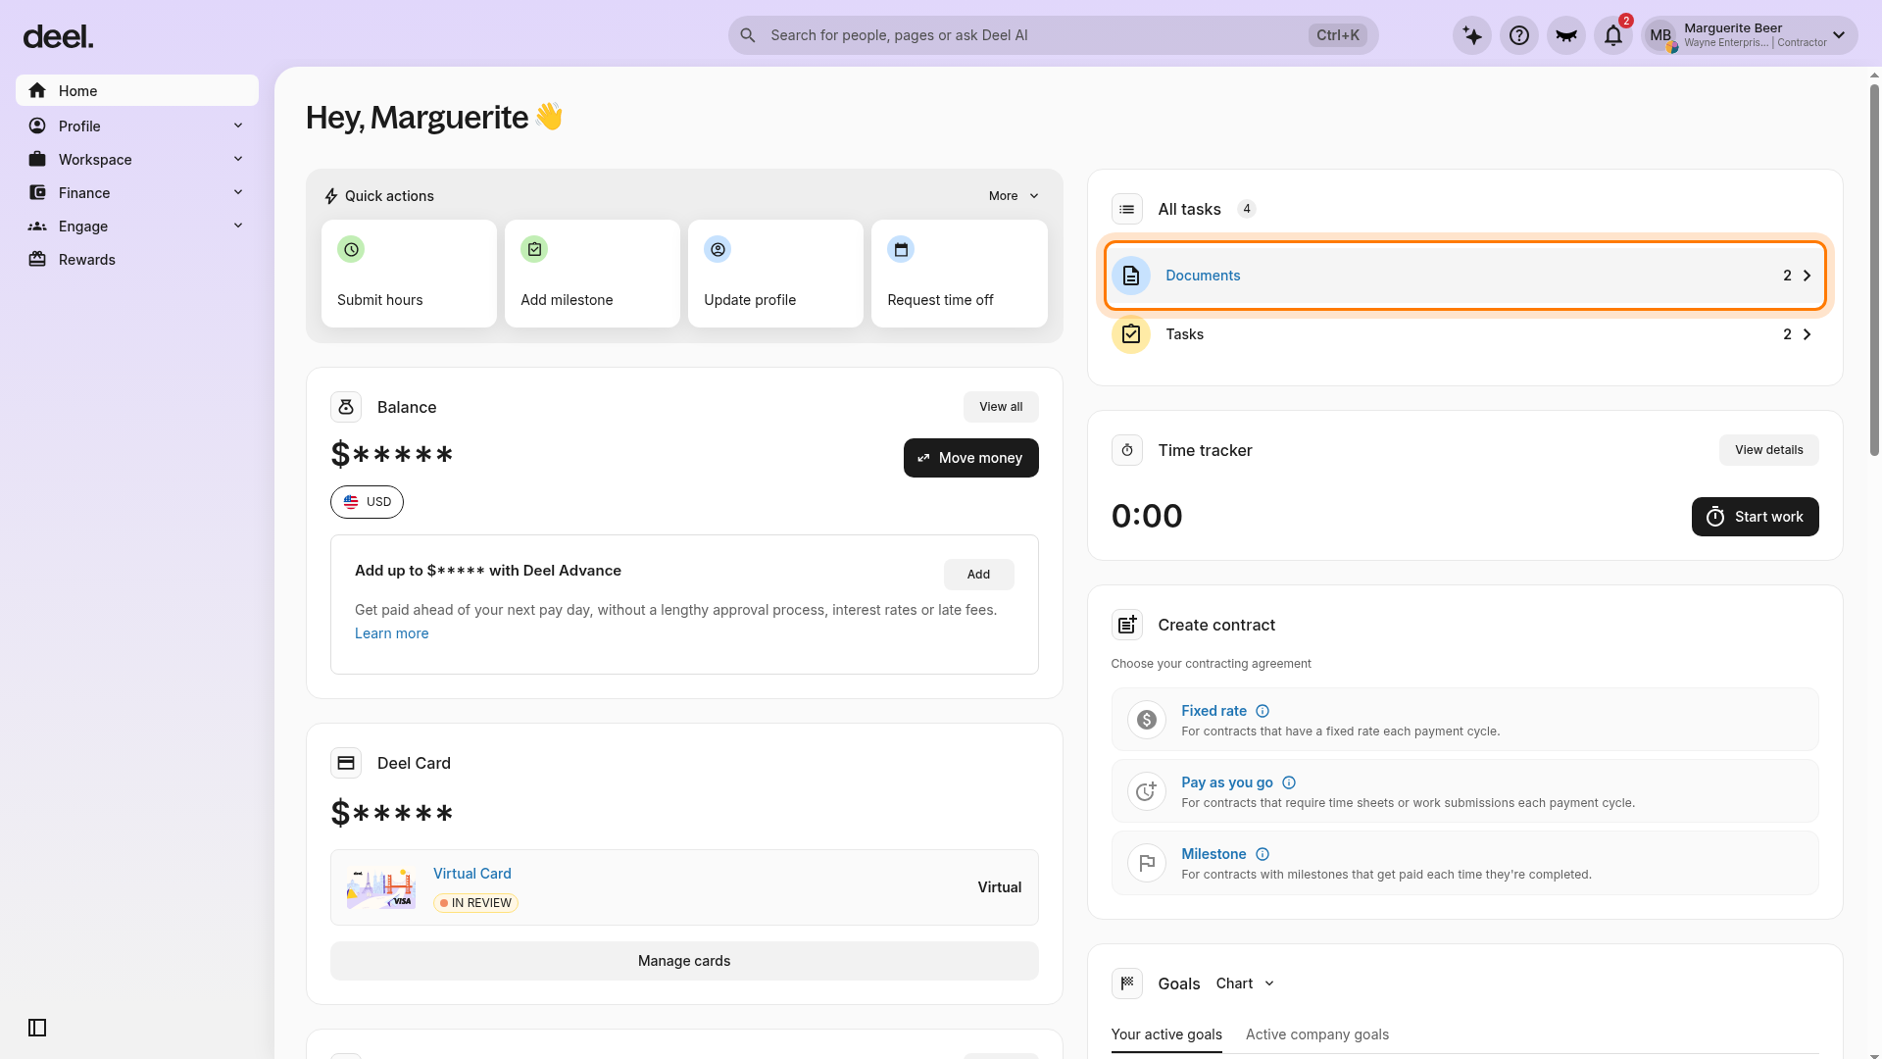Viewport: 1882px width, 1059px height.
Task: Click the Fixed rate info icon
Action: [x=1263, y=711]
